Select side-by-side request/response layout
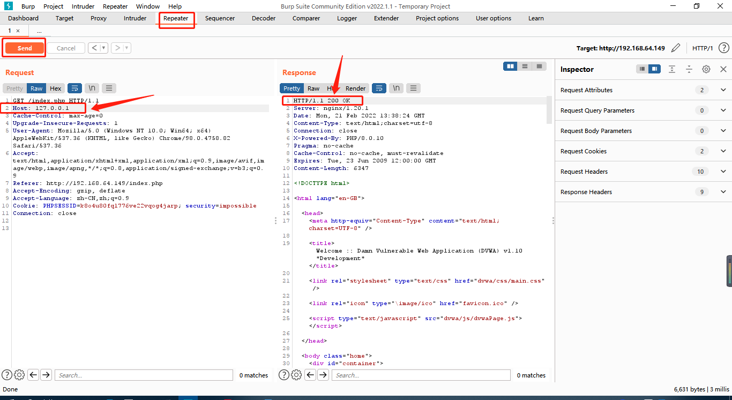The image size is (732, 400). pyautogui.click(x=511, y=66)
